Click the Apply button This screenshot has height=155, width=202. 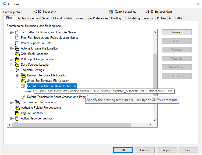[x=166, y=150]
